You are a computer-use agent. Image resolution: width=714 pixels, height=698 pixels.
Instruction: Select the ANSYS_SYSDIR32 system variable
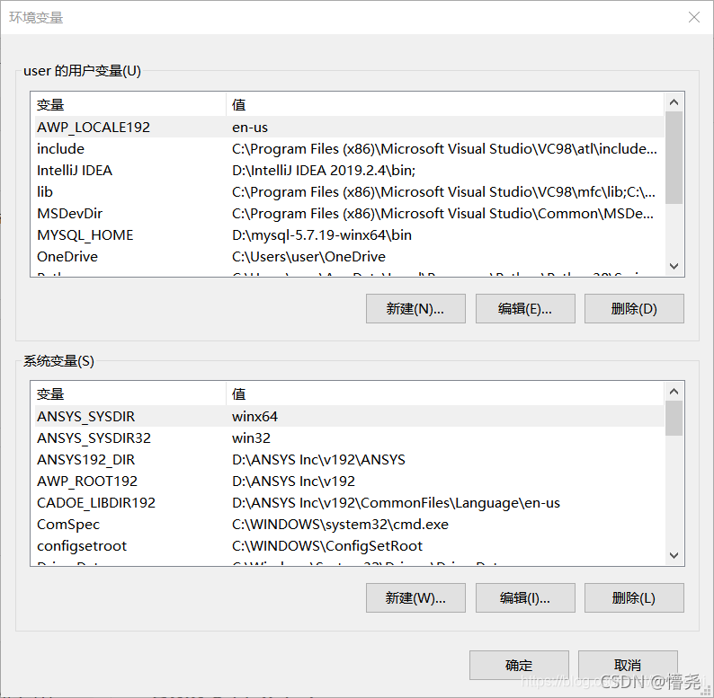click(x=349, y=437)
